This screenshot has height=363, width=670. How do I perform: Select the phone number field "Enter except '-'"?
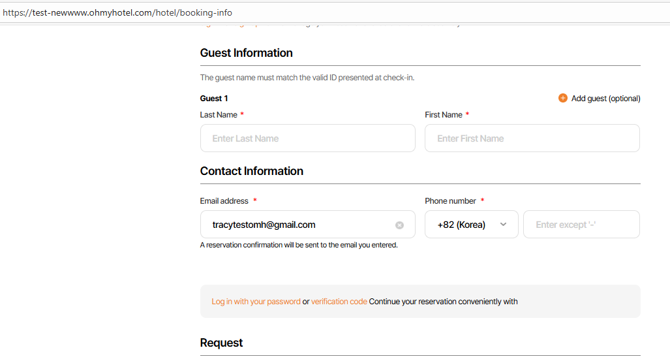tap(581, 225)
